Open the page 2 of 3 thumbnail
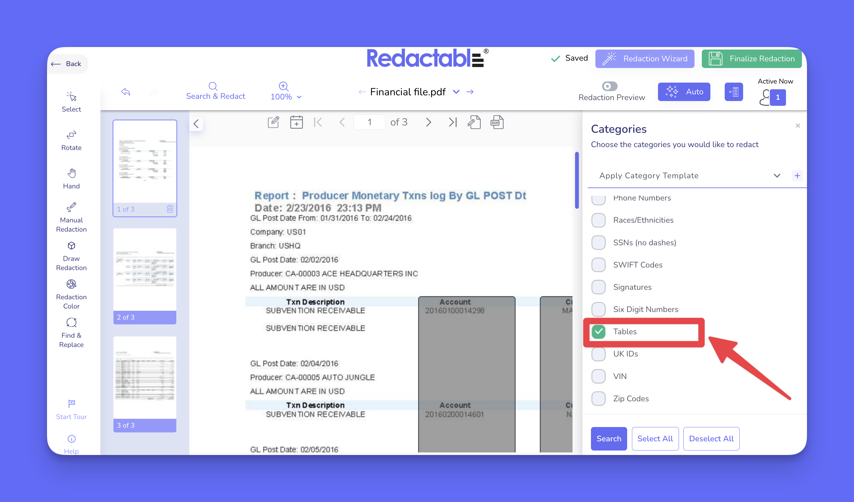Viewport: 854px width, 502px height. tap(145, 275)
